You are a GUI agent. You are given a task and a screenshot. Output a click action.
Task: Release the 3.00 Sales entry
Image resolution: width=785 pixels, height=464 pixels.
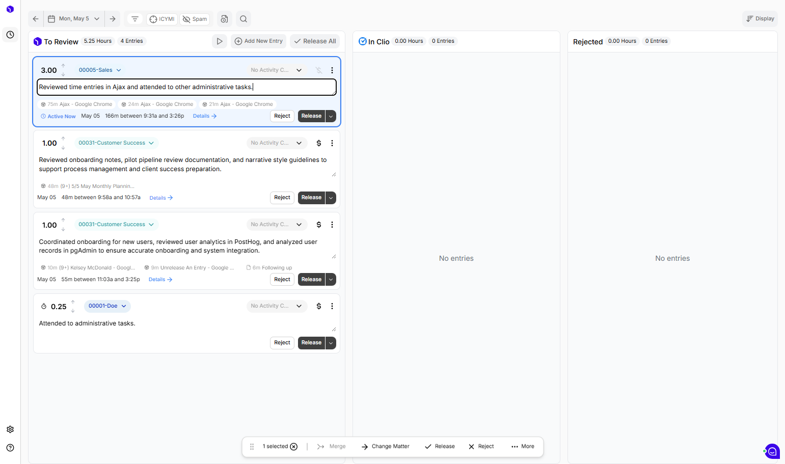311,116
